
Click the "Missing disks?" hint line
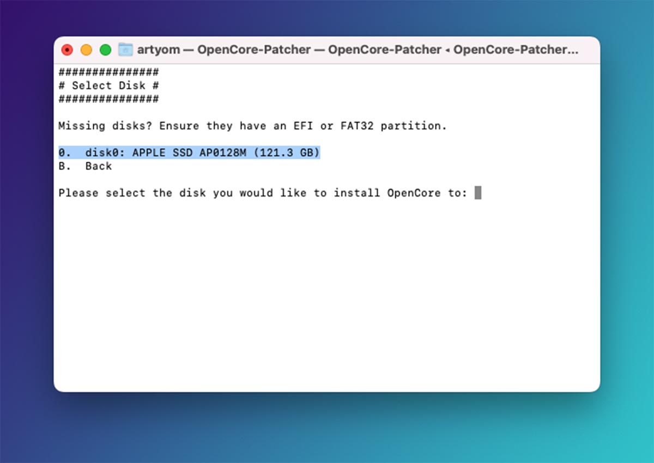pos(252,126)
